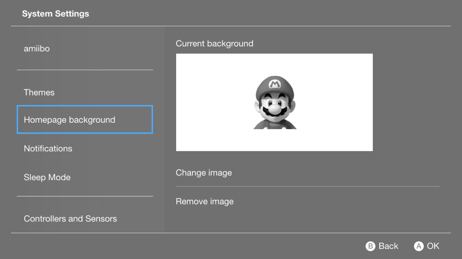The height and width of the screenshot is (259, 462).
Task: Click the B button icon for Back
Action: coord(370,246)
